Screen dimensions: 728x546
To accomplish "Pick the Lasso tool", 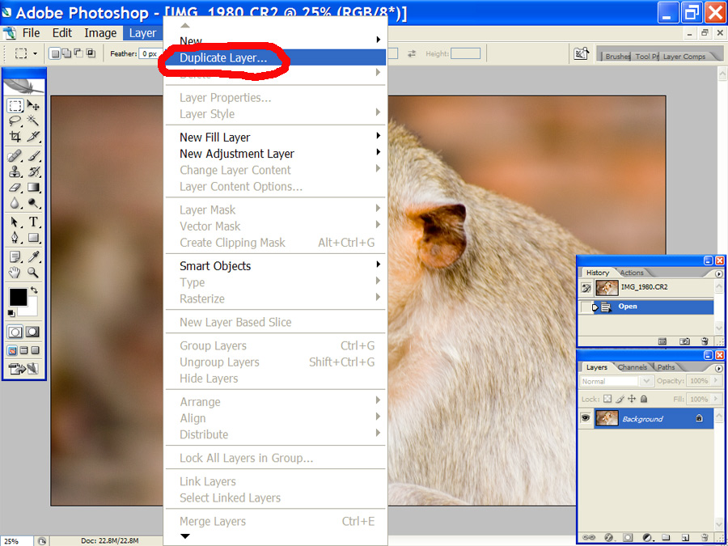I will coord(15,121).
